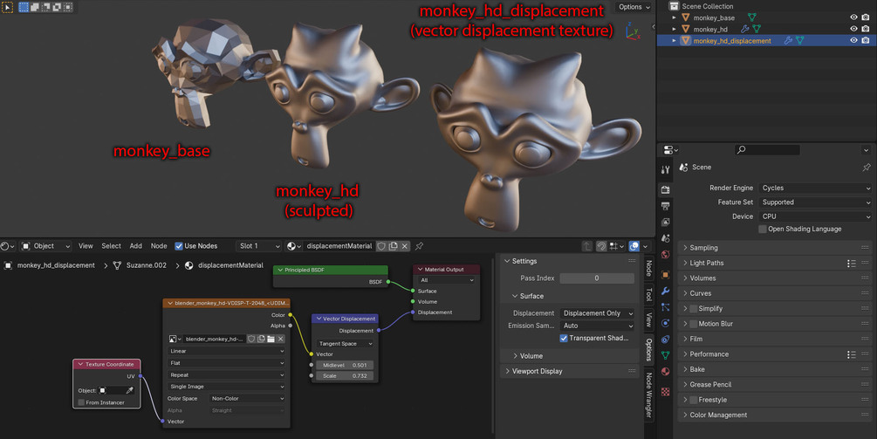Open the Slot 1 material slot dropdown
The image size is (877, 439).
(x=259, y=246)
